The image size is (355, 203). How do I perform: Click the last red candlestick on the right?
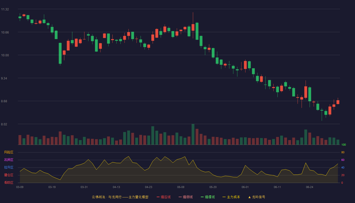tap(338, 102)
